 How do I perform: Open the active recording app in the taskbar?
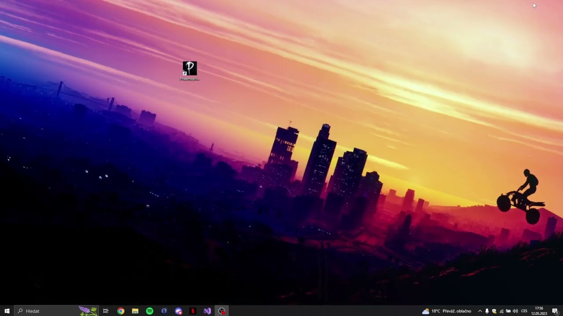point(222,311)
